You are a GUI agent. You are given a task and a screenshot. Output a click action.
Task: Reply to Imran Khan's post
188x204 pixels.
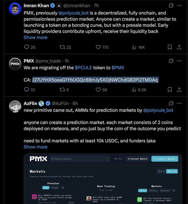pos(26,47)
